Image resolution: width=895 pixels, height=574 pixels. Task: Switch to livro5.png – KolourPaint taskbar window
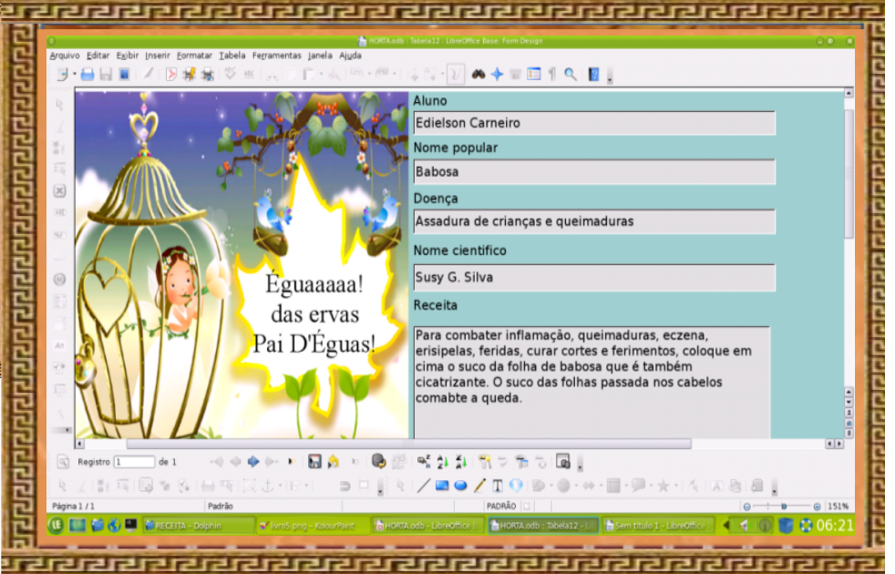pos(313,526)
